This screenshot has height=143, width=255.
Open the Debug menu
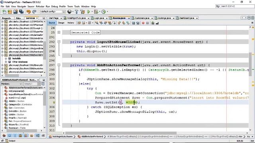point(55,6)
